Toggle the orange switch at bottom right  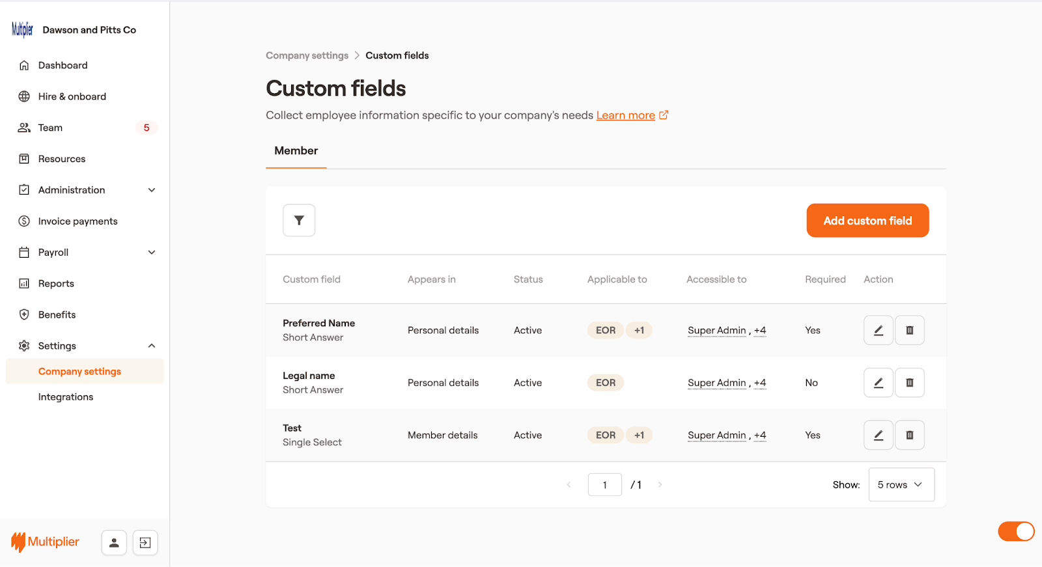click(1015, 531)
